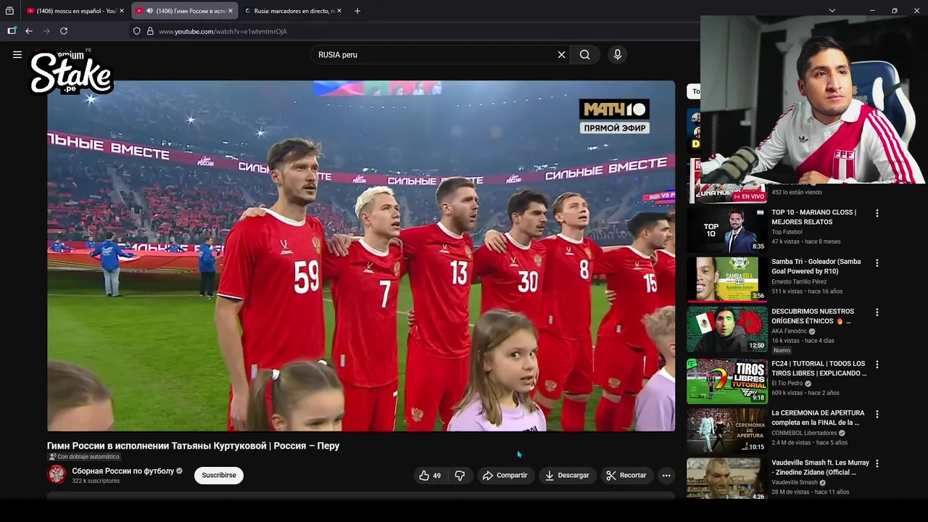Subscribe with the Suscribirse button

[219, 476]
